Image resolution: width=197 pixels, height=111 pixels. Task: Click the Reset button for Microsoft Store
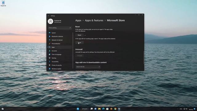pos(79,43)
